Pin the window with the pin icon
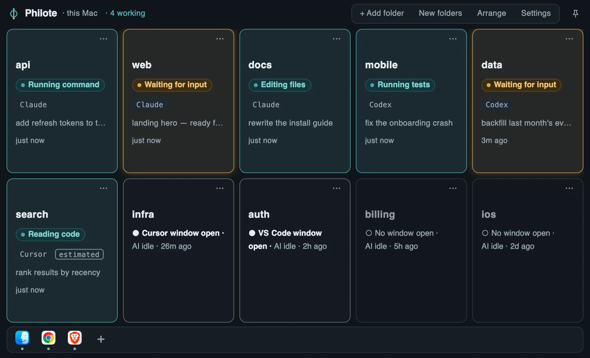The height and width of the screenshot is (358, 590). point(575,13)
